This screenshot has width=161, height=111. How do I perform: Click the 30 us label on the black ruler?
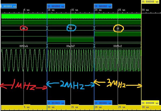click(x=145, y=10)
